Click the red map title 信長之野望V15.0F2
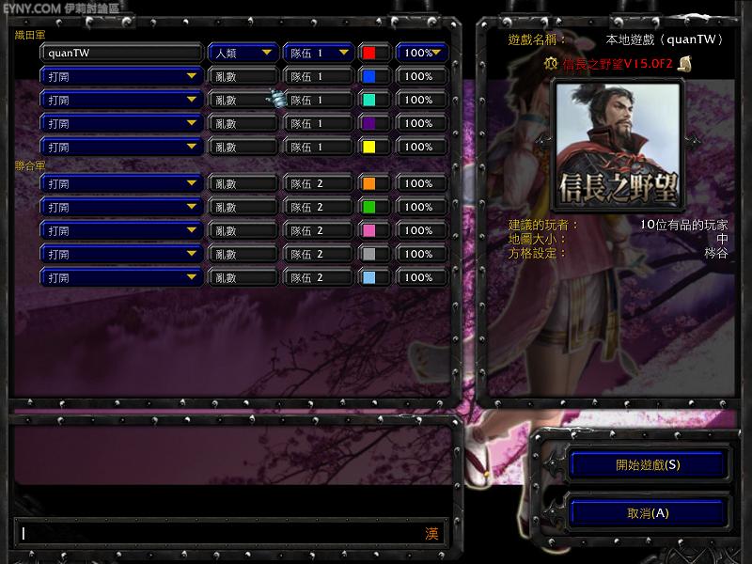The width and height of the screenshot is (752, 564). click(618, 64)
